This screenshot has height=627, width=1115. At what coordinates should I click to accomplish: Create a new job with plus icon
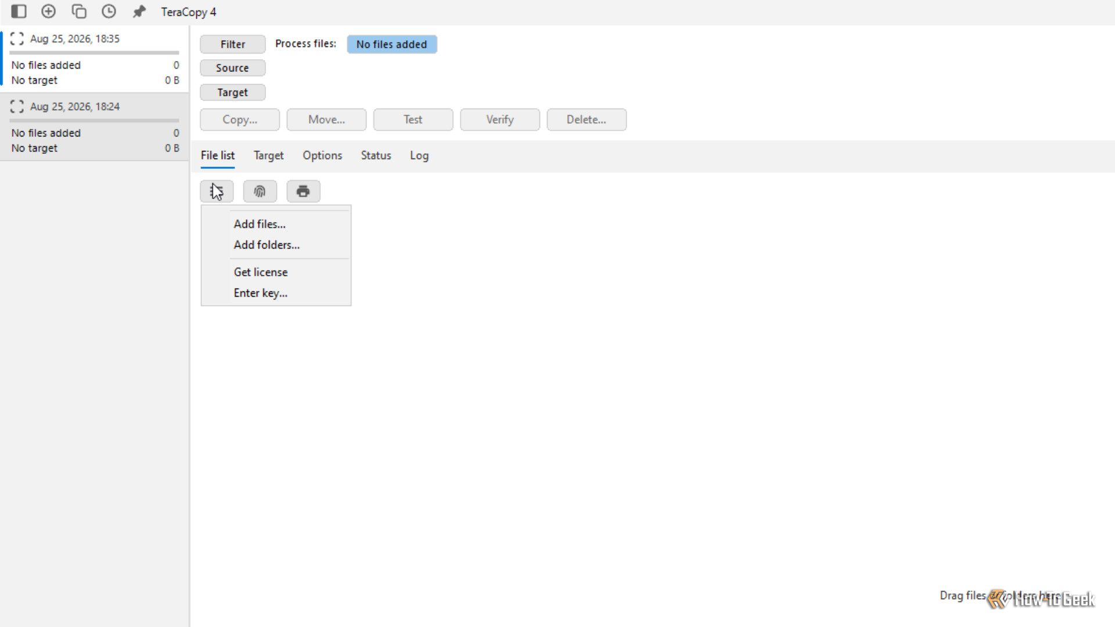49,11
